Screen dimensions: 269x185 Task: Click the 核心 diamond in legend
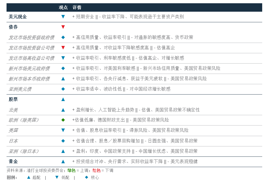[x=87, y=177]
